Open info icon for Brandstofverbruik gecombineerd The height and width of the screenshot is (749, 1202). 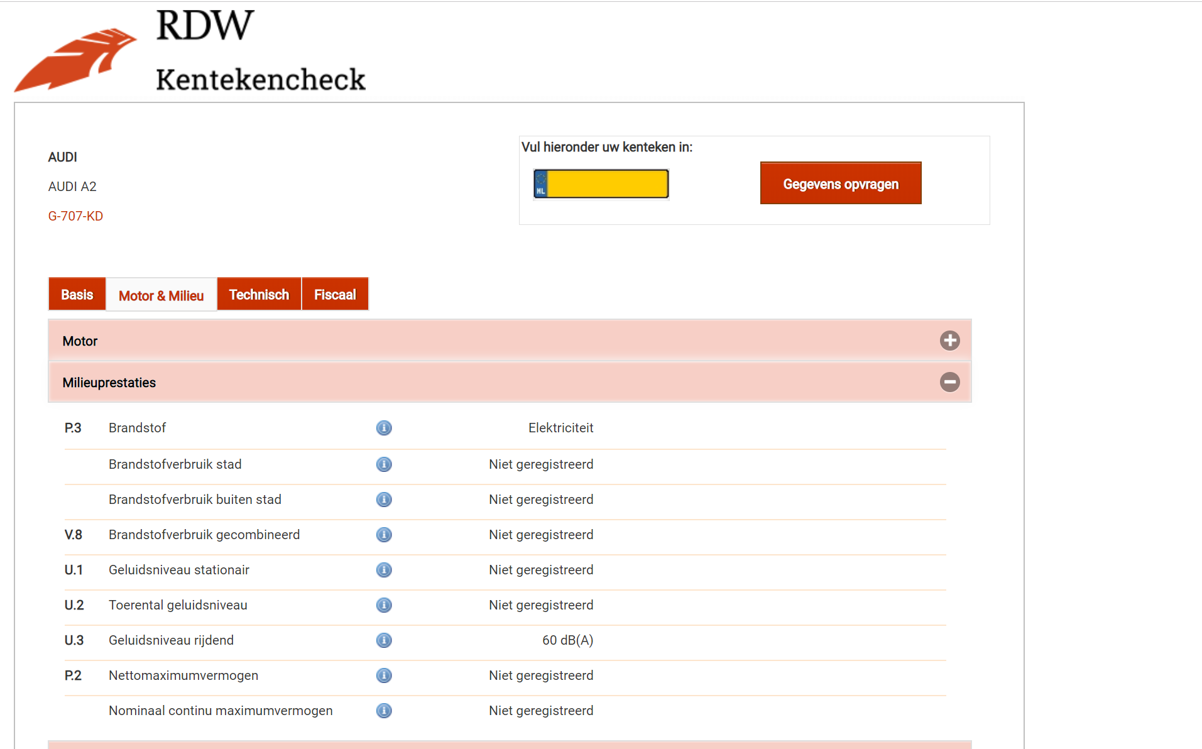coord(384,535)
